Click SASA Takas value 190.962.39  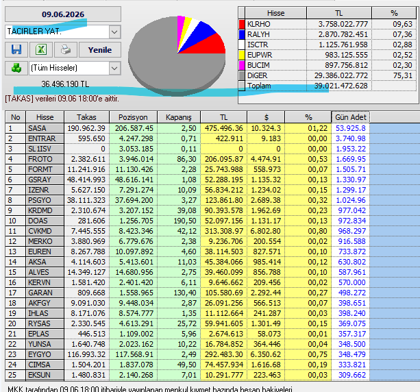click(x=86, y=128)
